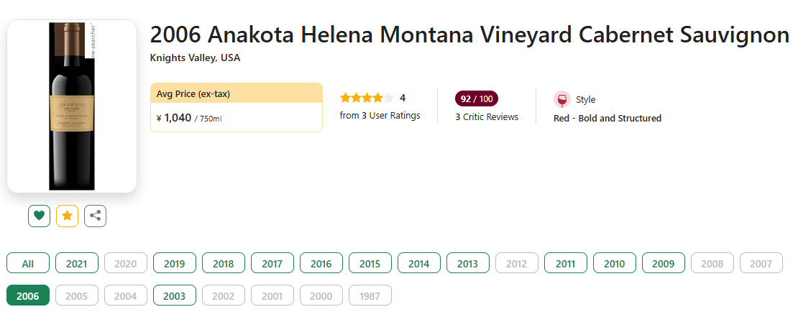Click the yellow star rating icon
Screen dimensions: 793x312
coord(68,216)
